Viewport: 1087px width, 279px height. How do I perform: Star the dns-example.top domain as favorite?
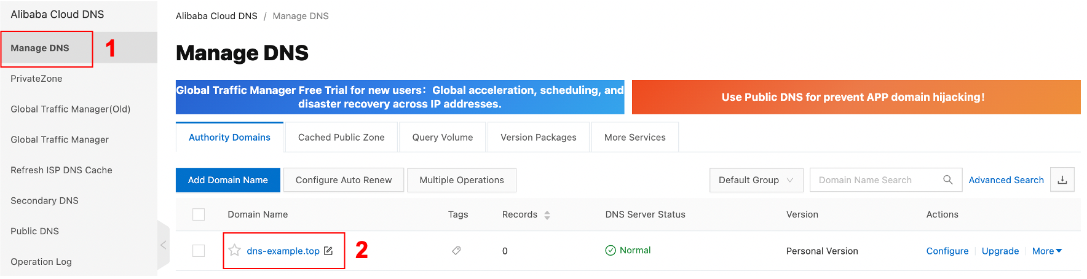[234, 250]
